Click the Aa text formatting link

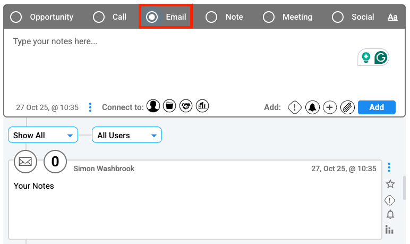tap(392, 17)
